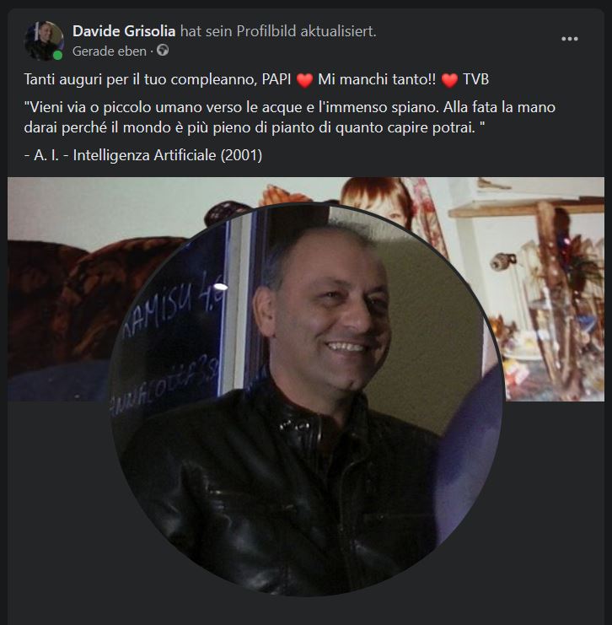Click the globe public-audience icon
Image resolution: width=612 pixels, height=625 pixels.
pyautogui.click(x=163, y=51)
